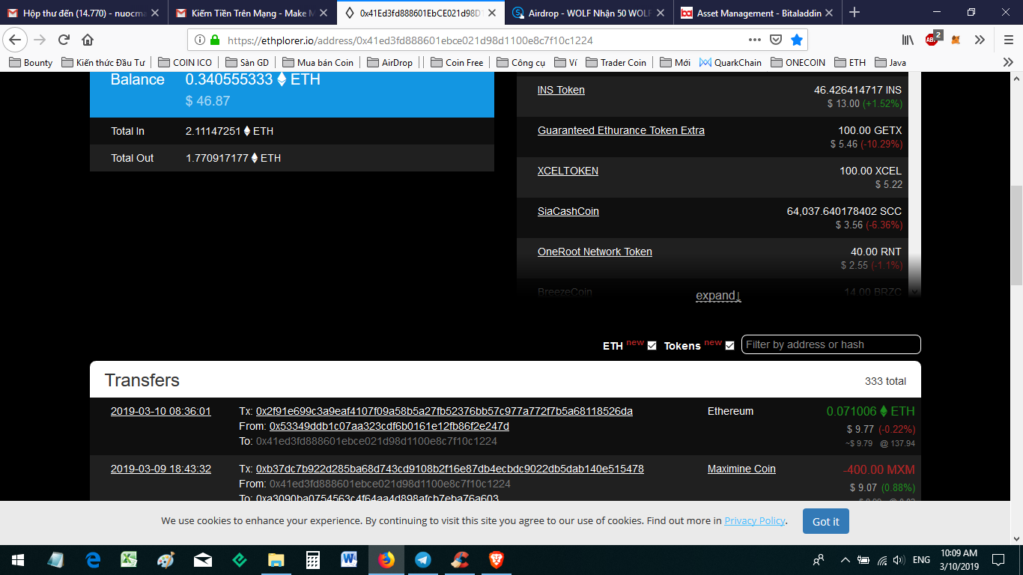The width and height of the screenshot is (1023, 575).
Task: Open the Firefox Library icon
Action: click(908, 40)
